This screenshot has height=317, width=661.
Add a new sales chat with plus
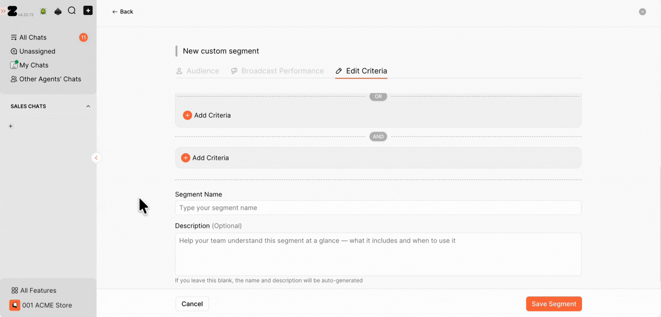(11, 126)
